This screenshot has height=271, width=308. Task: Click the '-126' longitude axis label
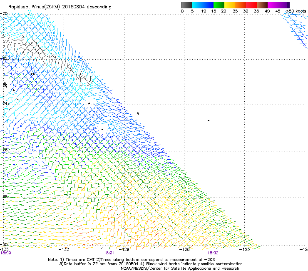[184, 249]
